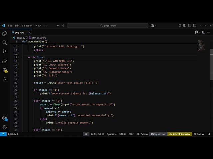Change encoding via UTF-8

(x=122, y=134)
